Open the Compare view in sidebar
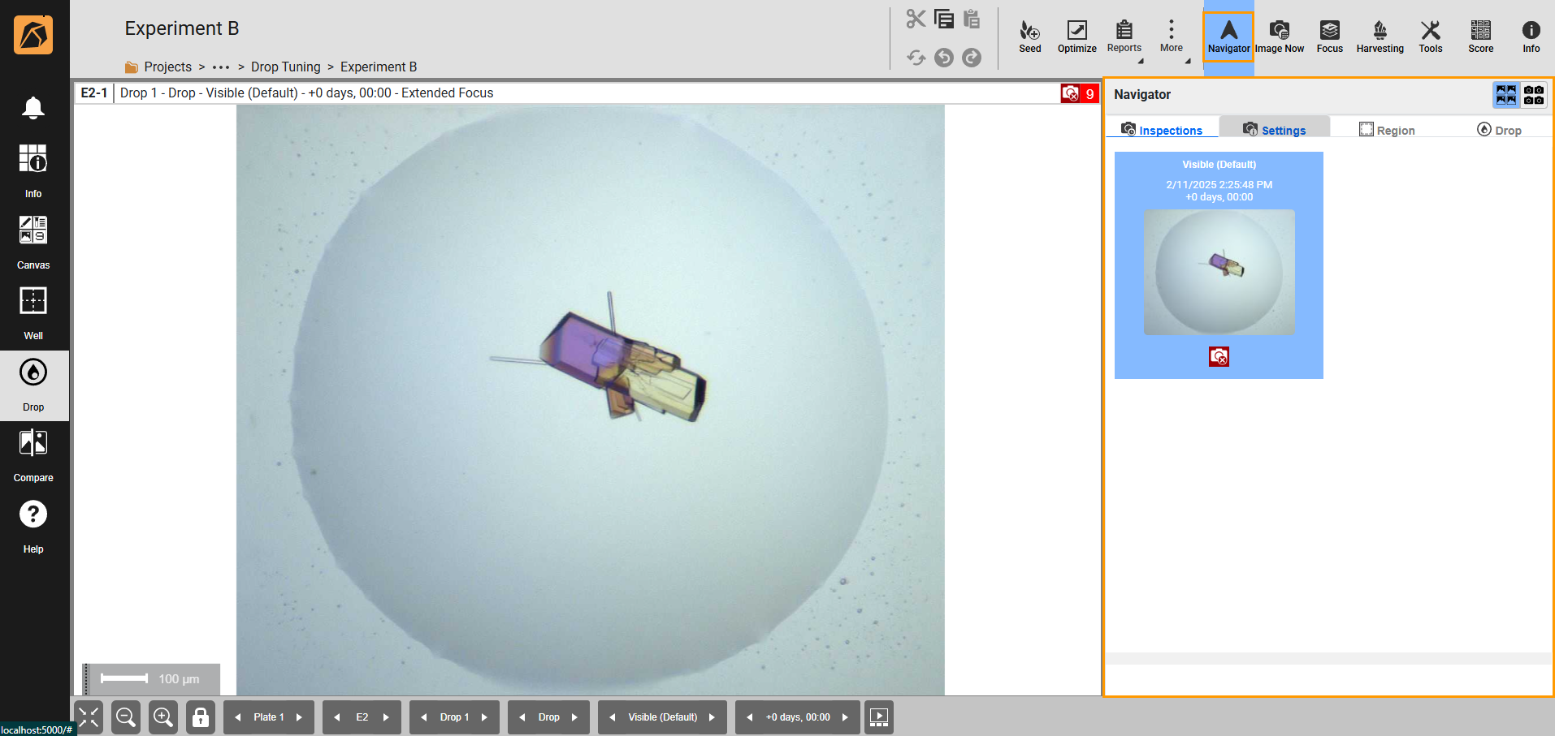The height and width of the screenshot is (736, 1555). click(33, 455)
